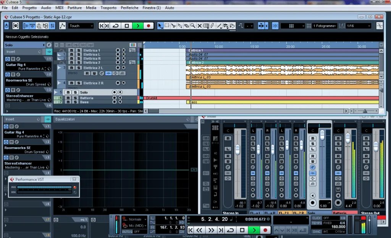The image size is (391, 238).
Task: Open Touch automation mode dropdown
Action: tap(81, 26)
